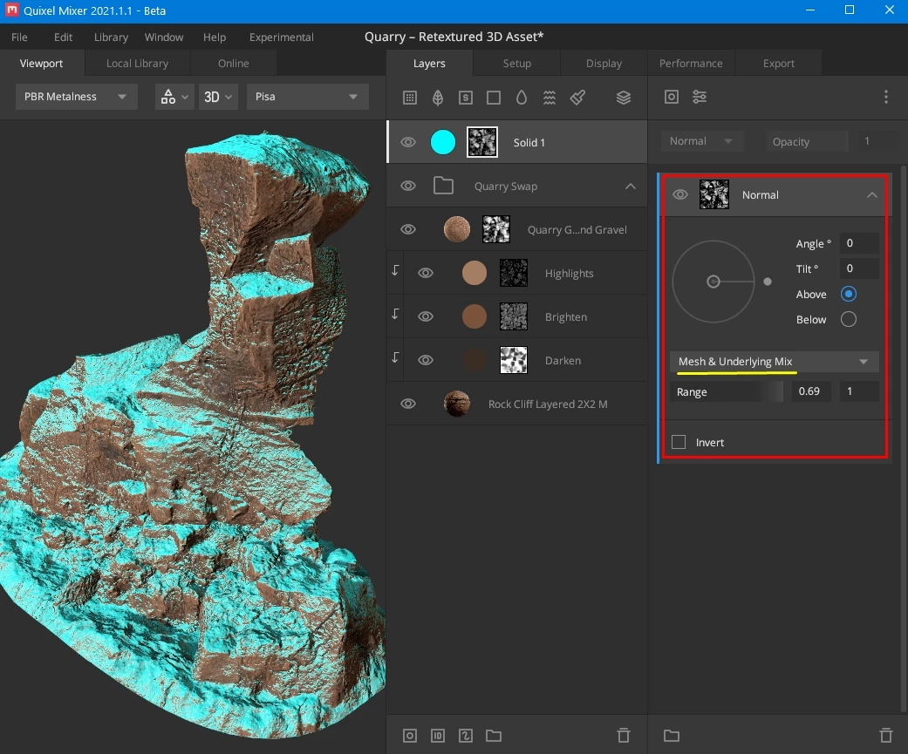908x754 pixels.
Task: Hide the Quarry Swap group
Action: (408, 186)
